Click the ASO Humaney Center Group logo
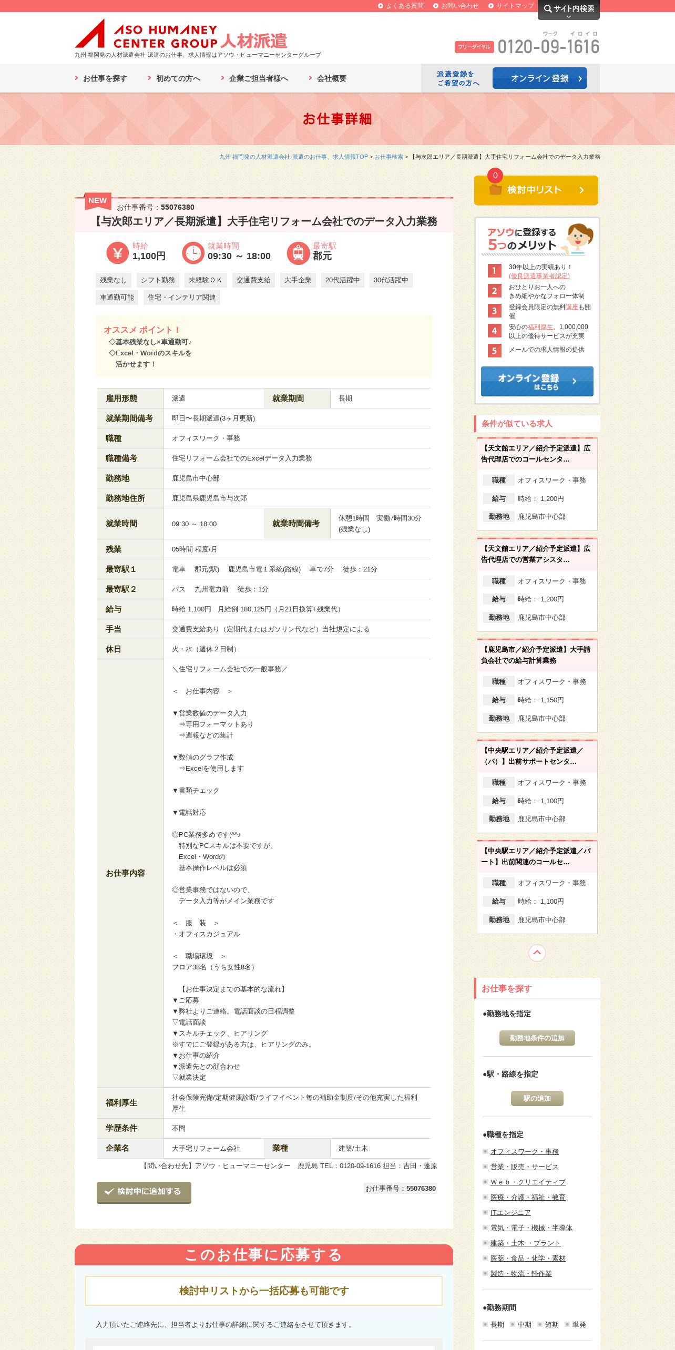 (x=181, y=34)
